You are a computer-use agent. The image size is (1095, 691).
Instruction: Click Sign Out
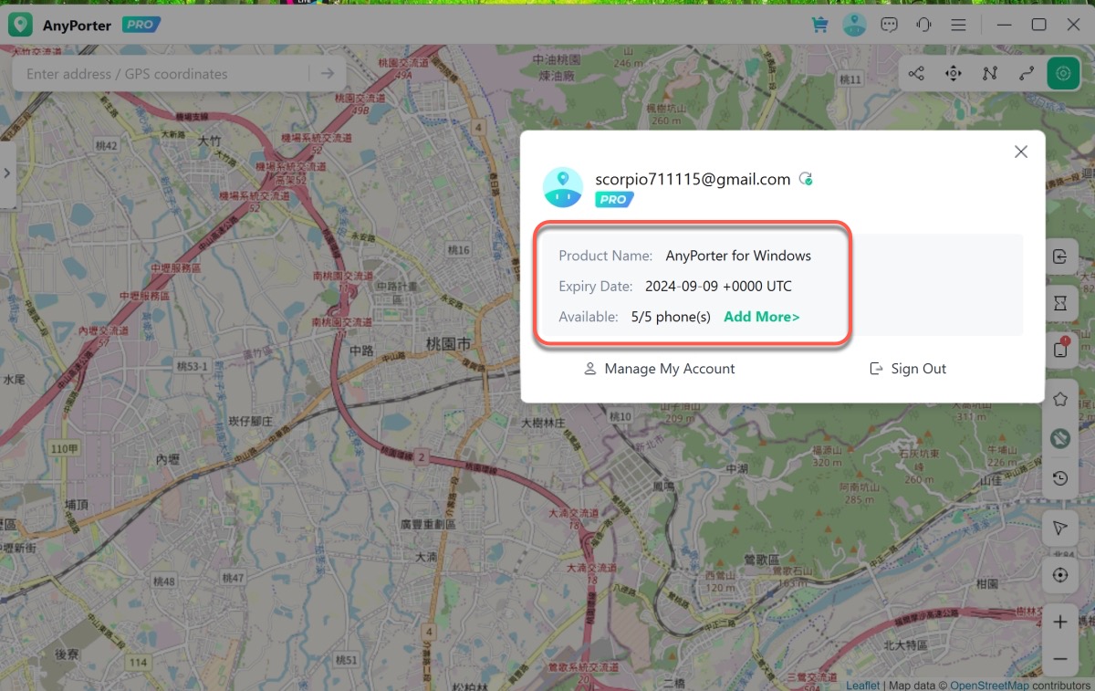coord(908,369)
